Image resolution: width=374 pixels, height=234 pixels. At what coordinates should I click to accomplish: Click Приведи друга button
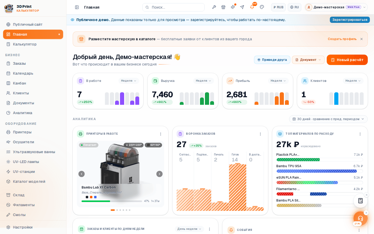(272, 60)
